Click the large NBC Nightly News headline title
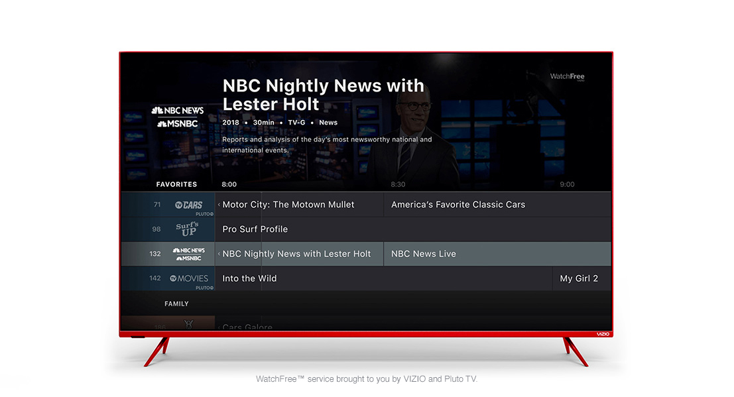Screen dimensions: 734x397 tap(323, 95)
